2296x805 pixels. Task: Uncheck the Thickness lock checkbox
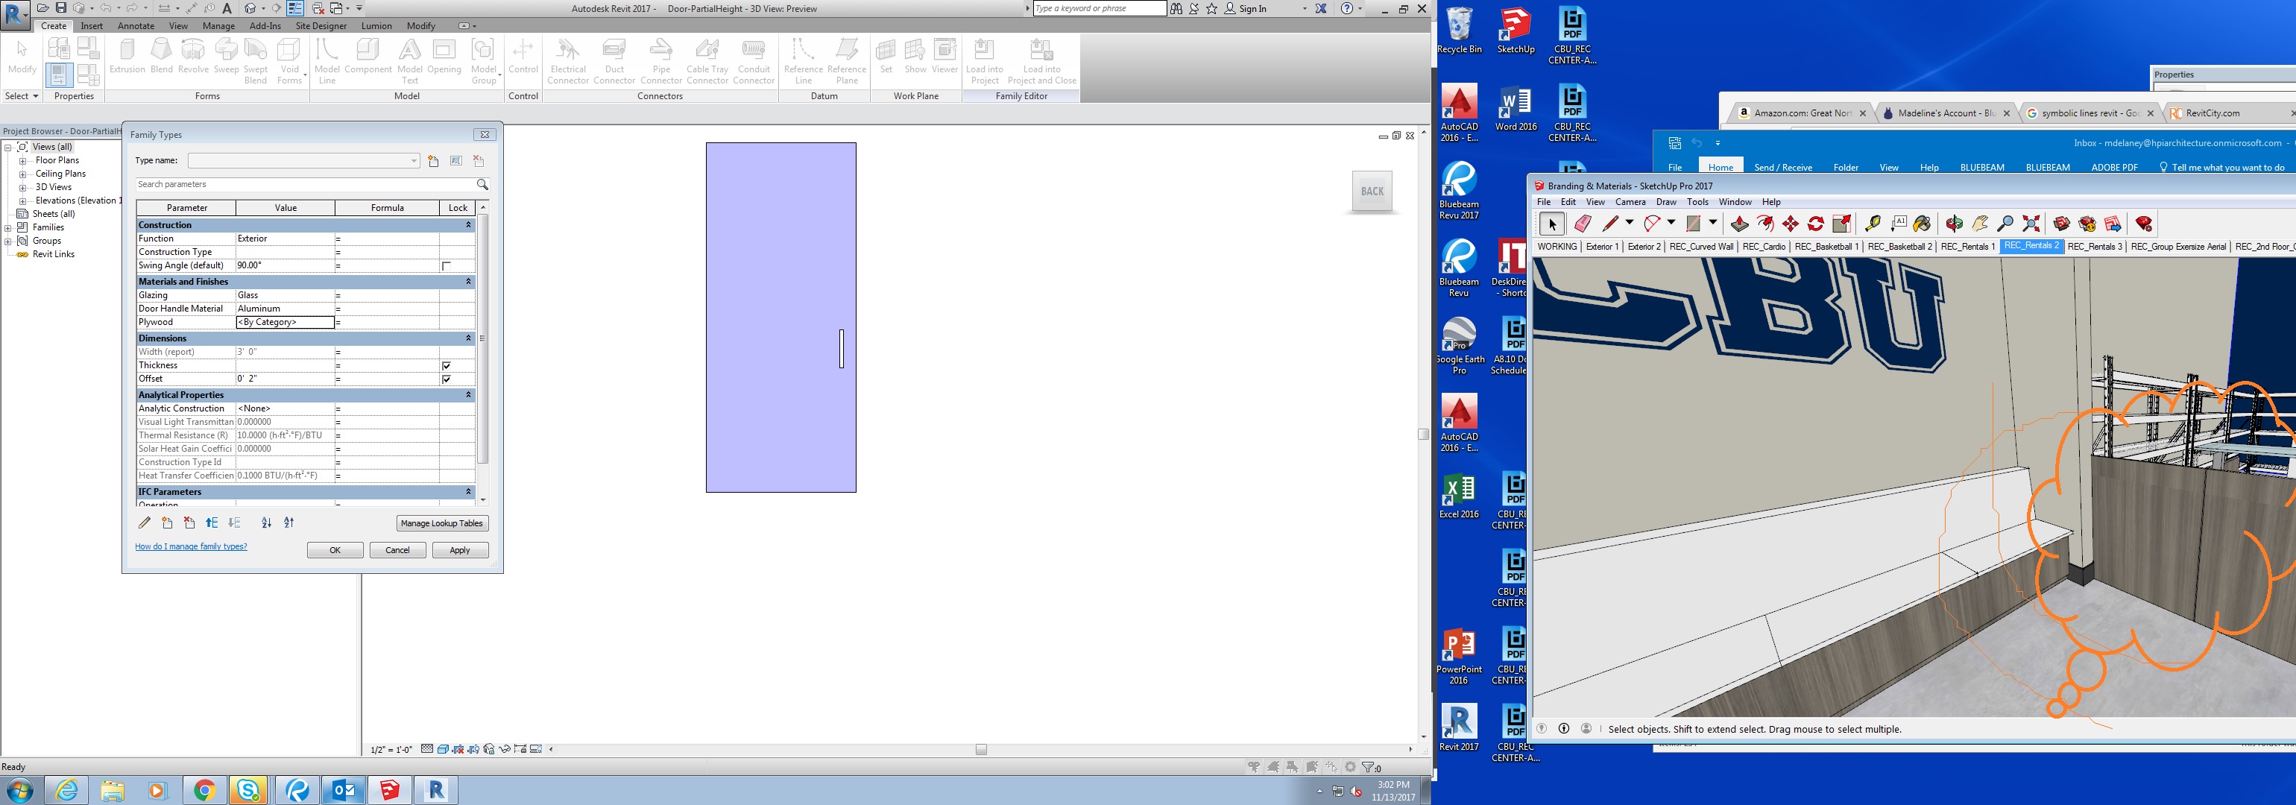[447, 365]
